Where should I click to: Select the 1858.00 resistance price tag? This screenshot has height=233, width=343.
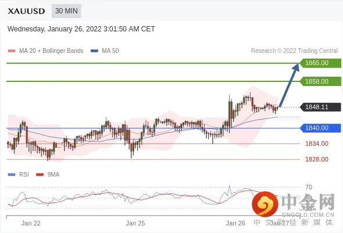tap(320, 81)
